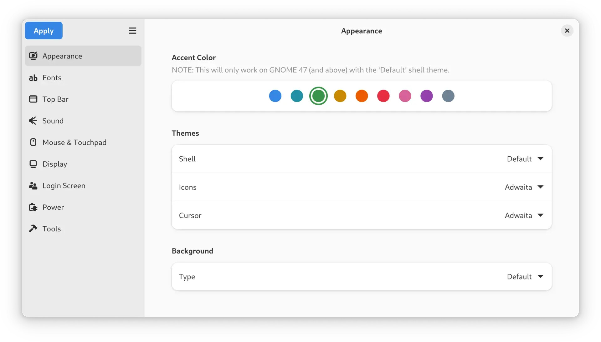Open the Cursor theme dropdown

[524, 215]
